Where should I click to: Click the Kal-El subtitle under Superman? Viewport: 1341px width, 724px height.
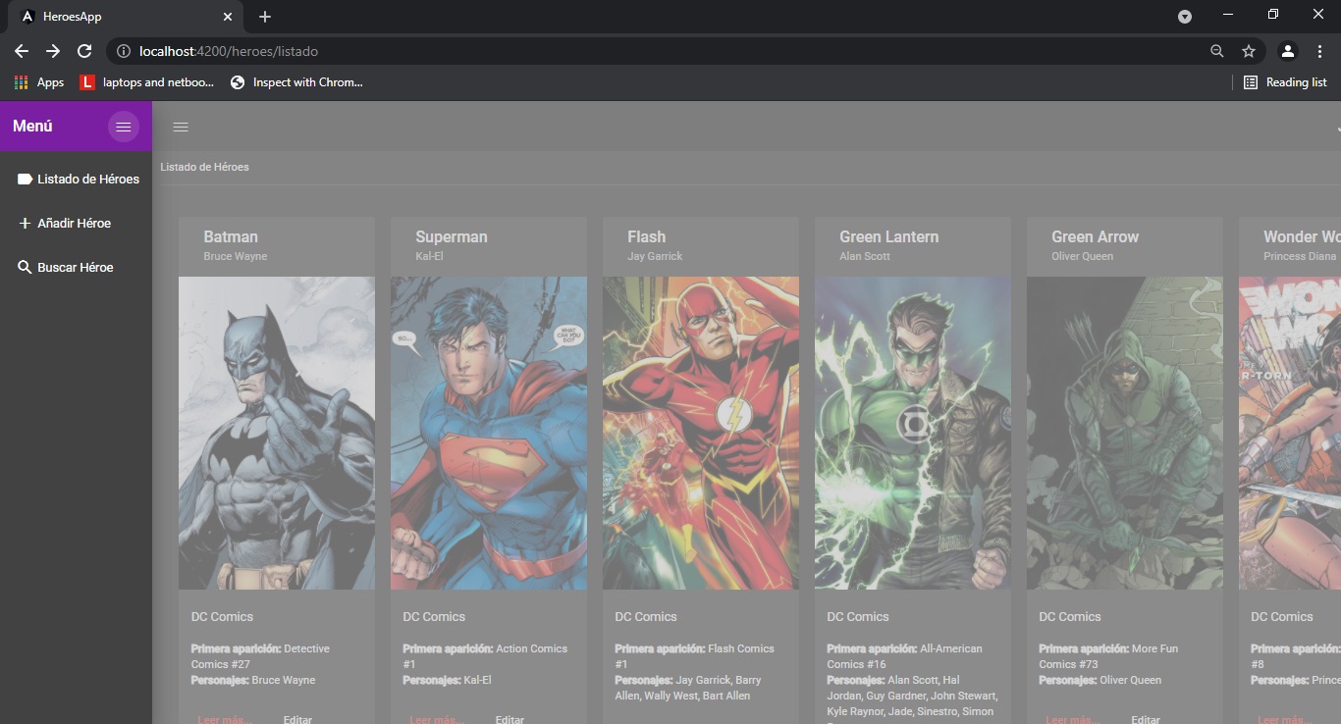(429, 256)
